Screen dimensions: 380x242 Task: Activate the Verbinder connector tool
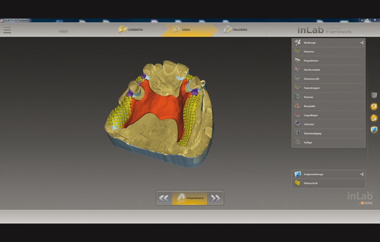tap(328, 124)
